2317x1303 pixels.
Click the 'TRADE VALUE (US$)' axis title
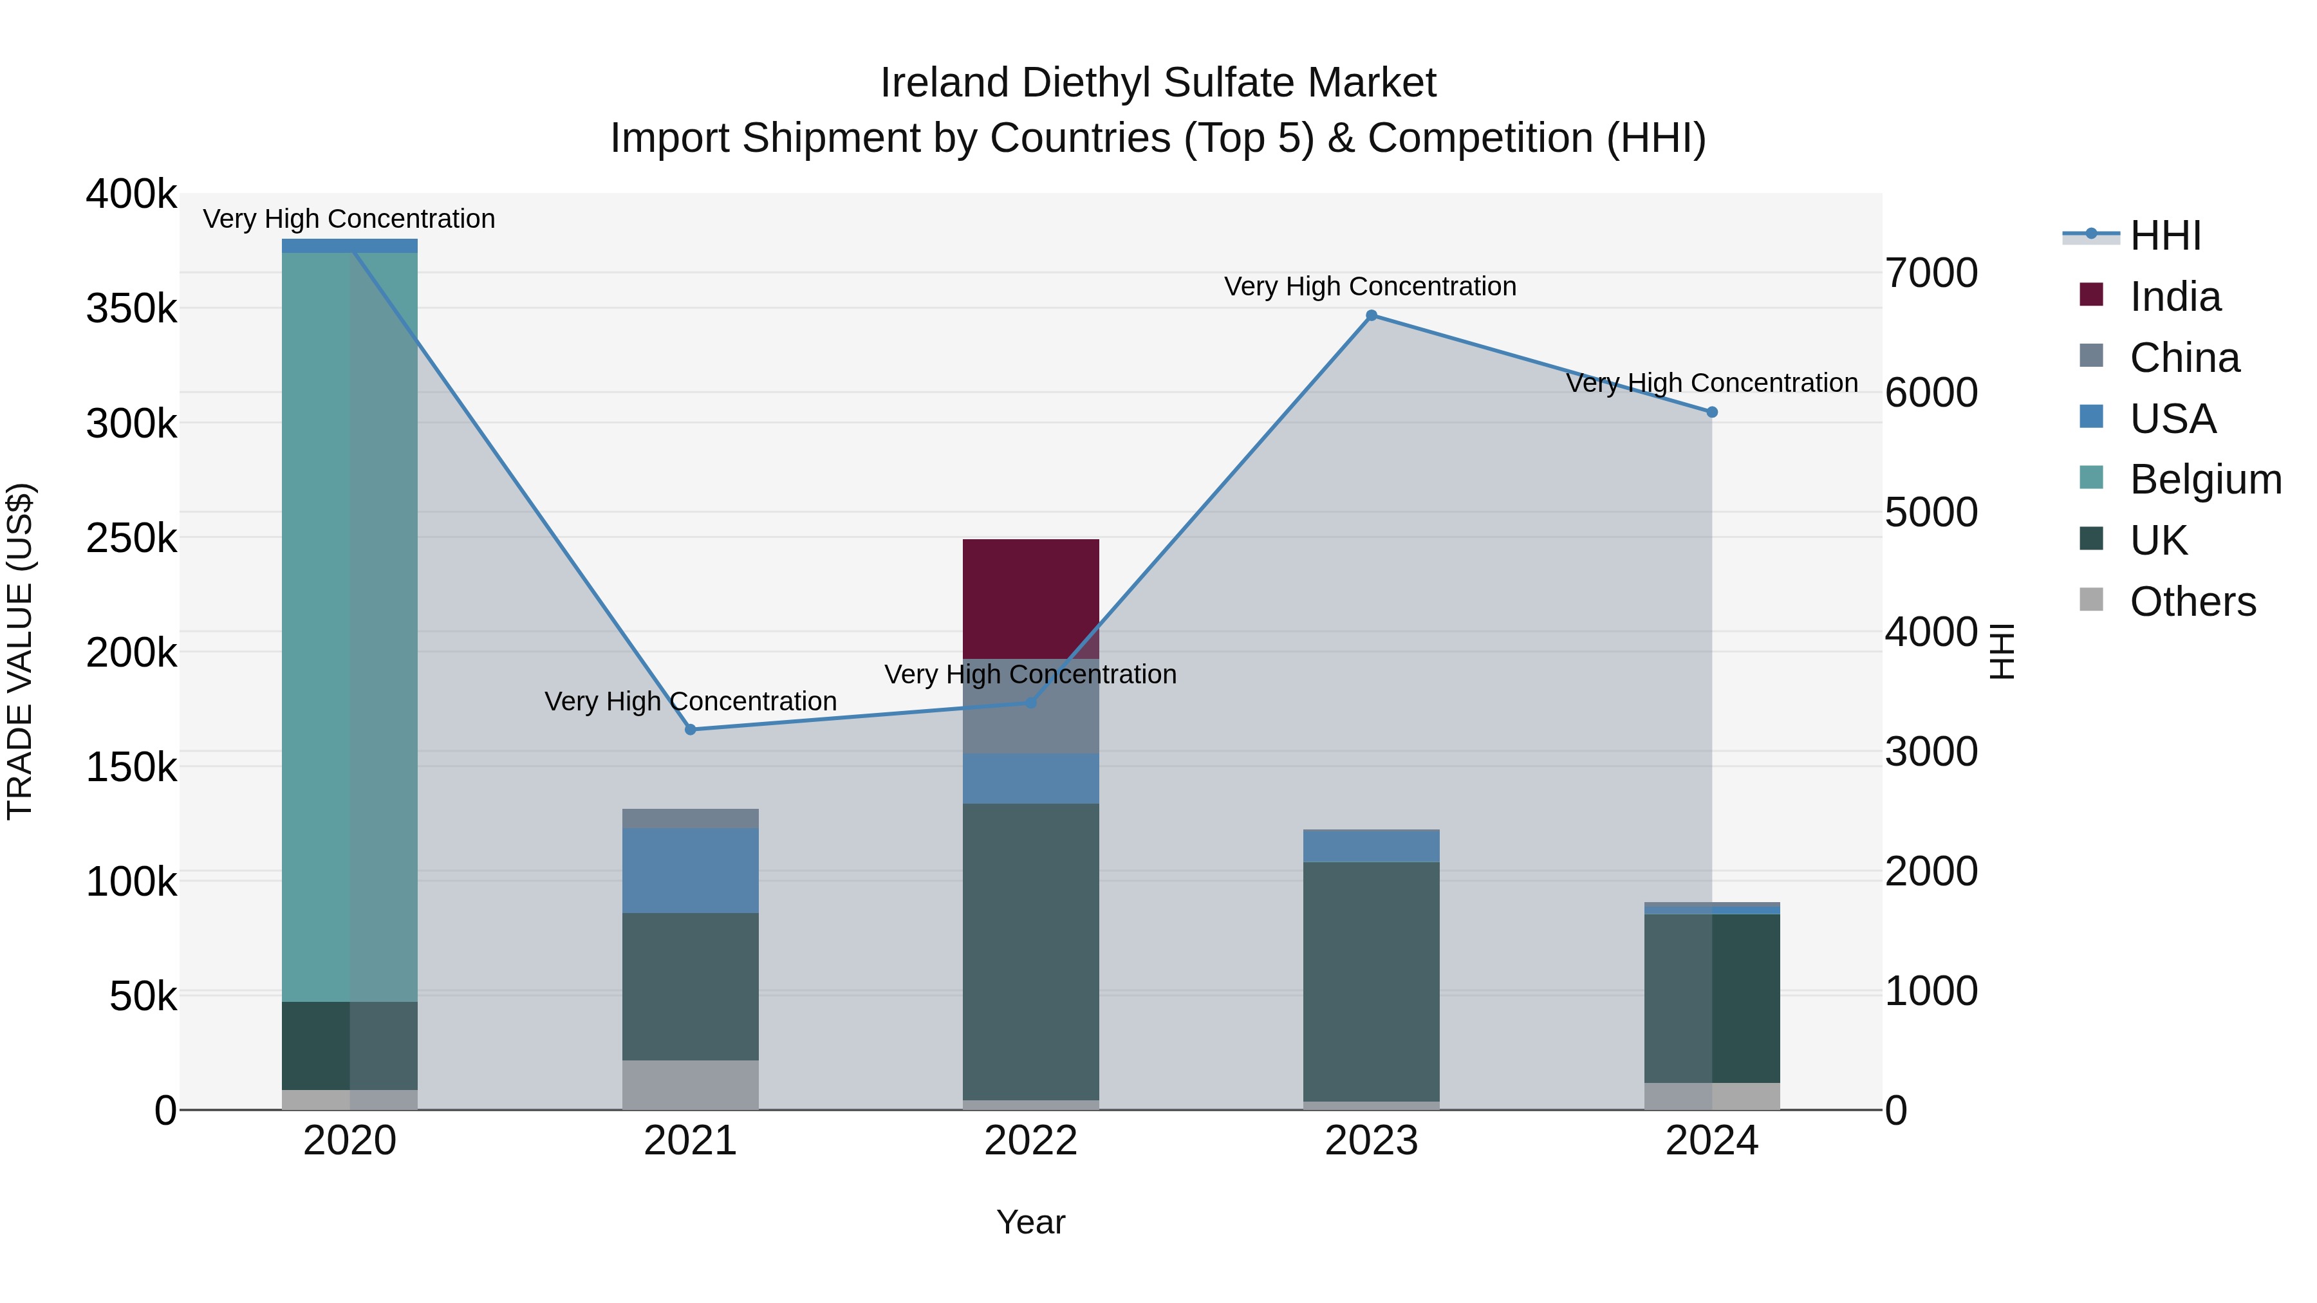tap(20, 651)
